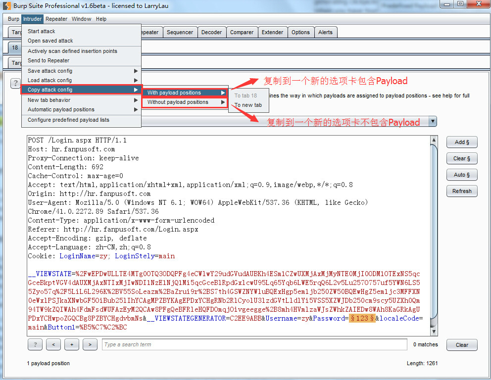The width and height of the screenshot is (491, 380).
Task: Open the help question mark above the request editor
Action: point(15,83)
